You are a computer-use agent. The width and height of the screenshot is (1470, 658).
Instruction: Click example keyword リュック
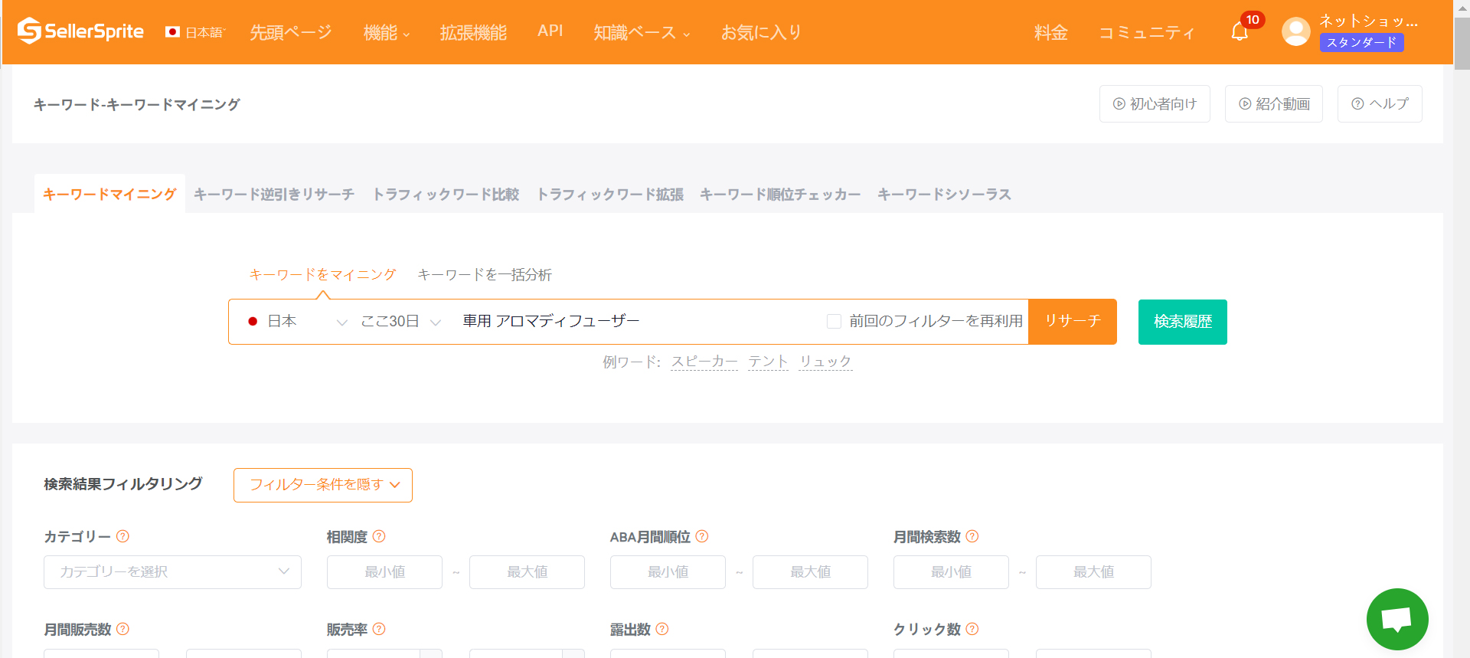coord(825,362)
